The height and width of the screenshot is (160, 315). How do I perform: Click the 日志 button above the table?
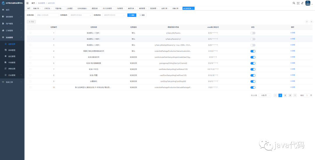click(x=31, y=22)
